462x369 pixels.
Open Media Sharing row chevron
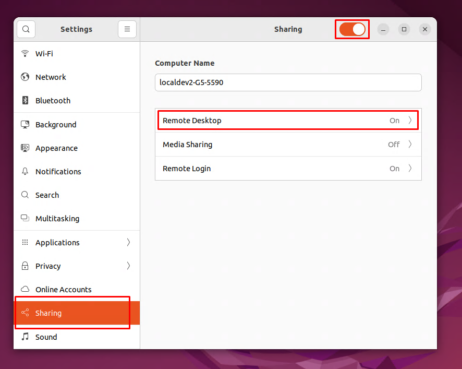(x=410, y=144)
